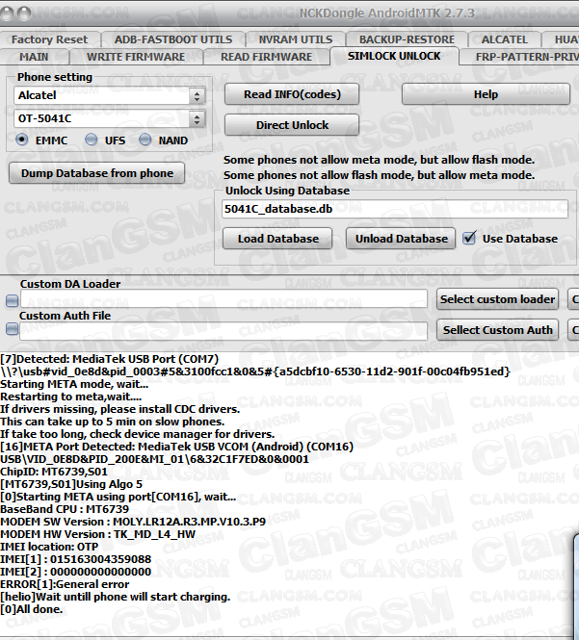Click the Read INFO(codes) button
This screenshot has width=579, height=640.
(x=292, y=94)
